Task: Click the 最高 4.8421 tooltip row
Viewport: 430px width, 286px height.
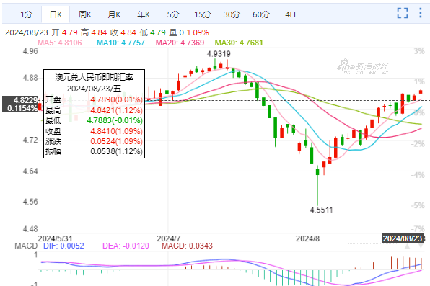Action: pyautogui.click(x=94, y=110)
